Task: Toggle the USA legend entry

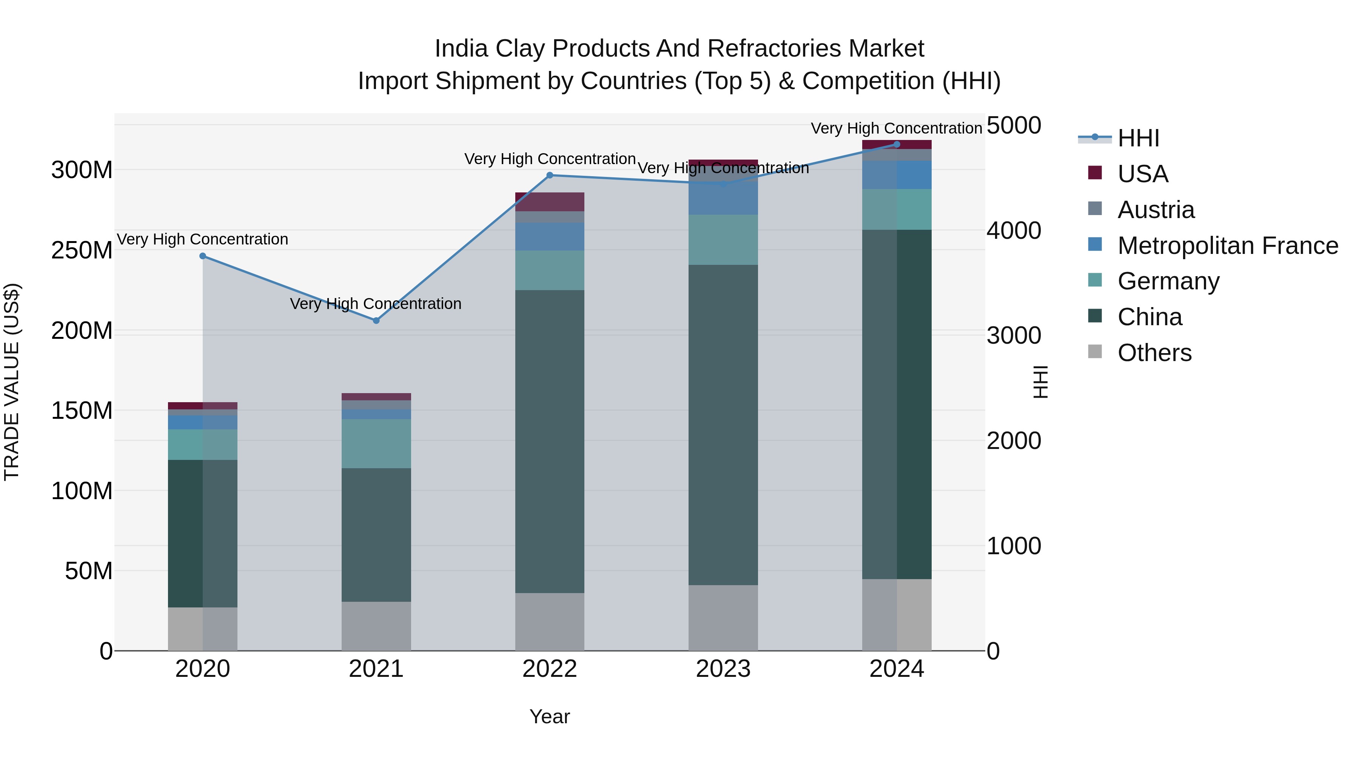Action: pos(1128,174)
